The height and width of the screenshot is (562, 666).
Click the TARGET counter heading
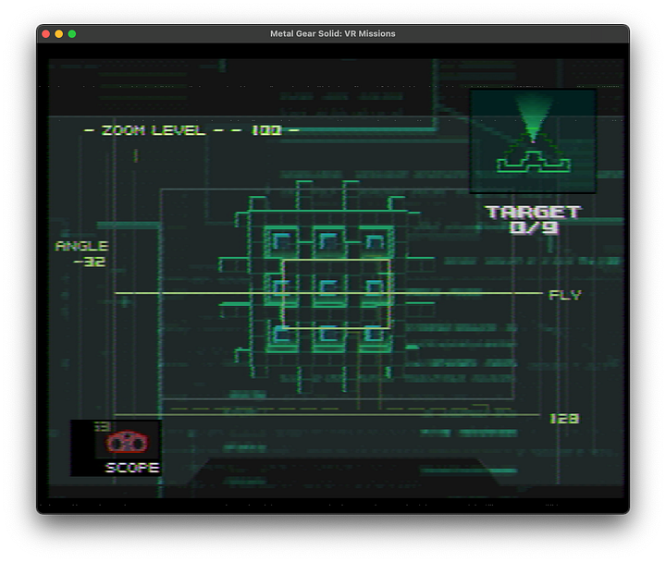click(x=533, y=212)
